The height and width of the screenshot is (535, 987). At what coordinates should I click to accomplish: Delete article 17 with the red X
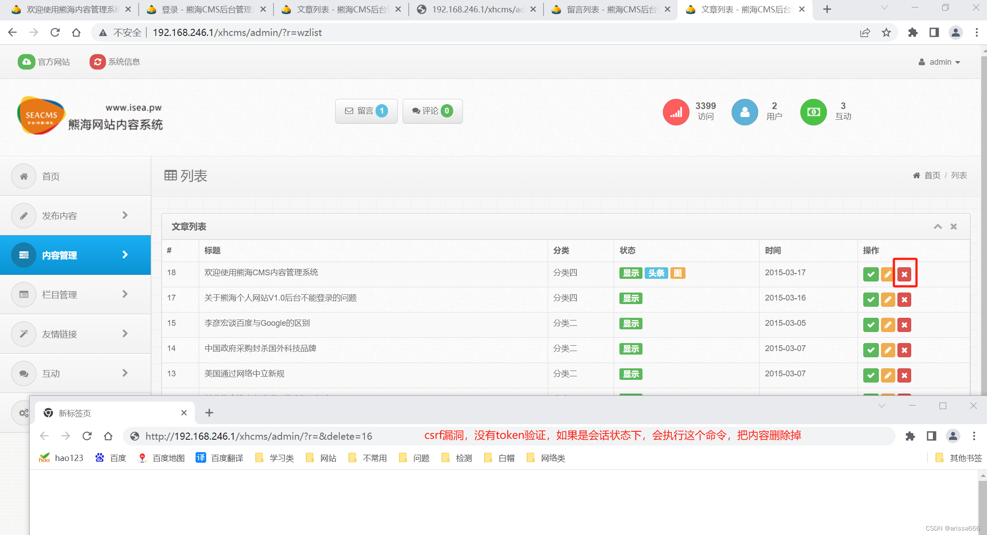click(x=904, y=300)
